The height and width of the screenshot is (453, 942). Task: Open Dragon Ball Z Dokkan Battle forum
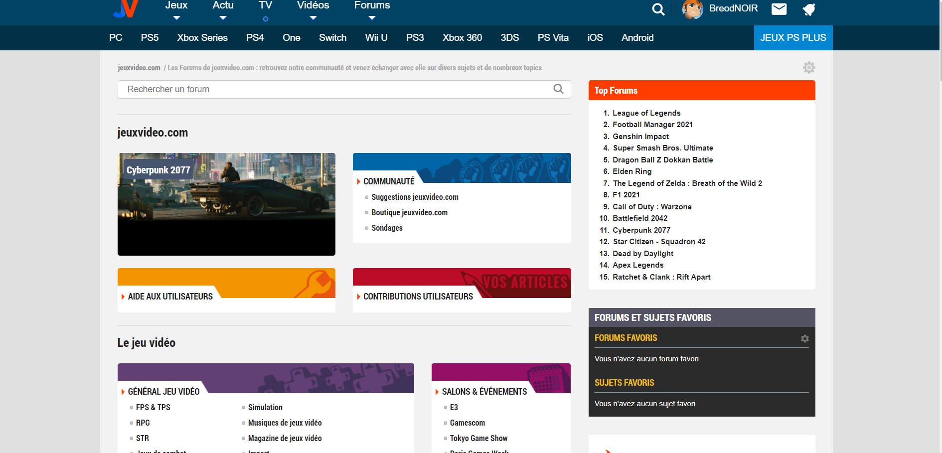(662, 160)
